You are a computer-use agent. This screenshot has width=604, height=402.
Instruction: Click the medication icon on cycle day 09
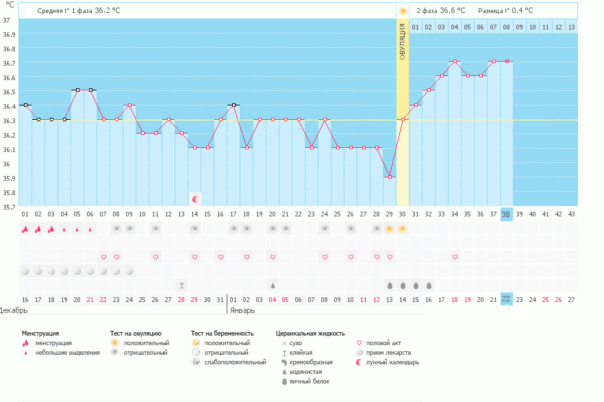[x=129, y=271]
